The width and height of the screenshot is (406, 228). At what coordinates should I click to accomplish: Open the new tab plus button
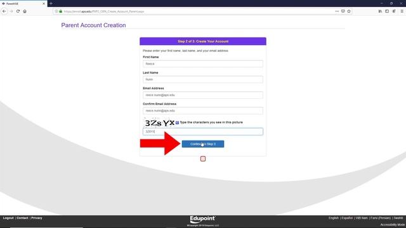tap(51, 4)
